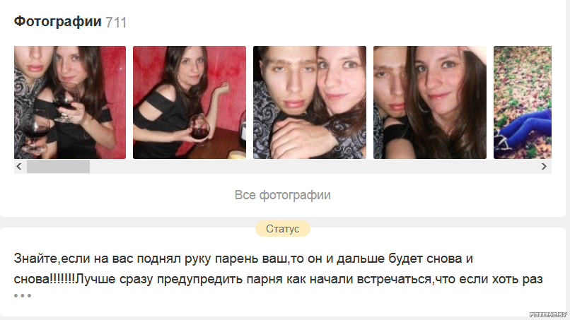This screenshot has width=570, height=320.
Task: Open the second photo of woman at table
Action: (x=190, y=102)
